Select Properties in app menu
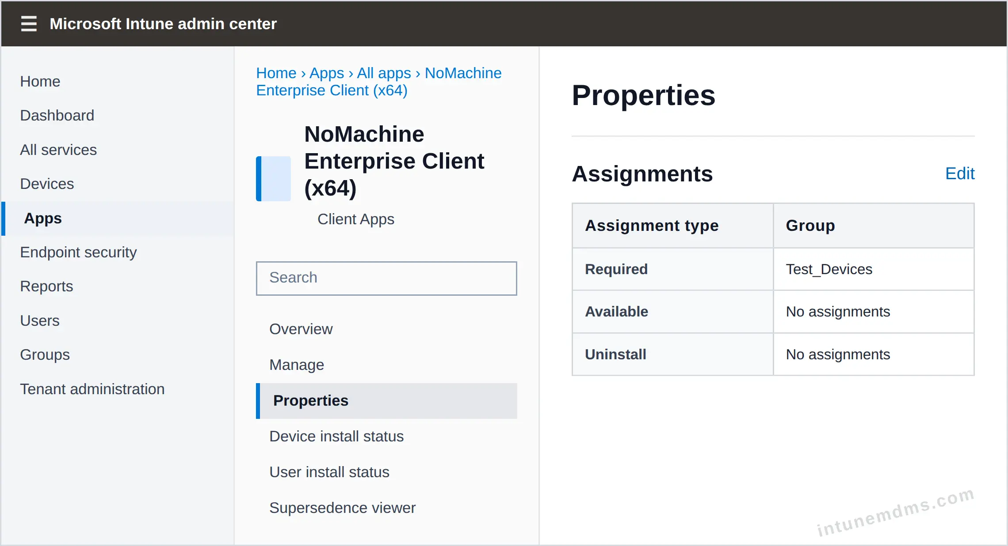Screen dimensions: 1008x546 (386, 401)
